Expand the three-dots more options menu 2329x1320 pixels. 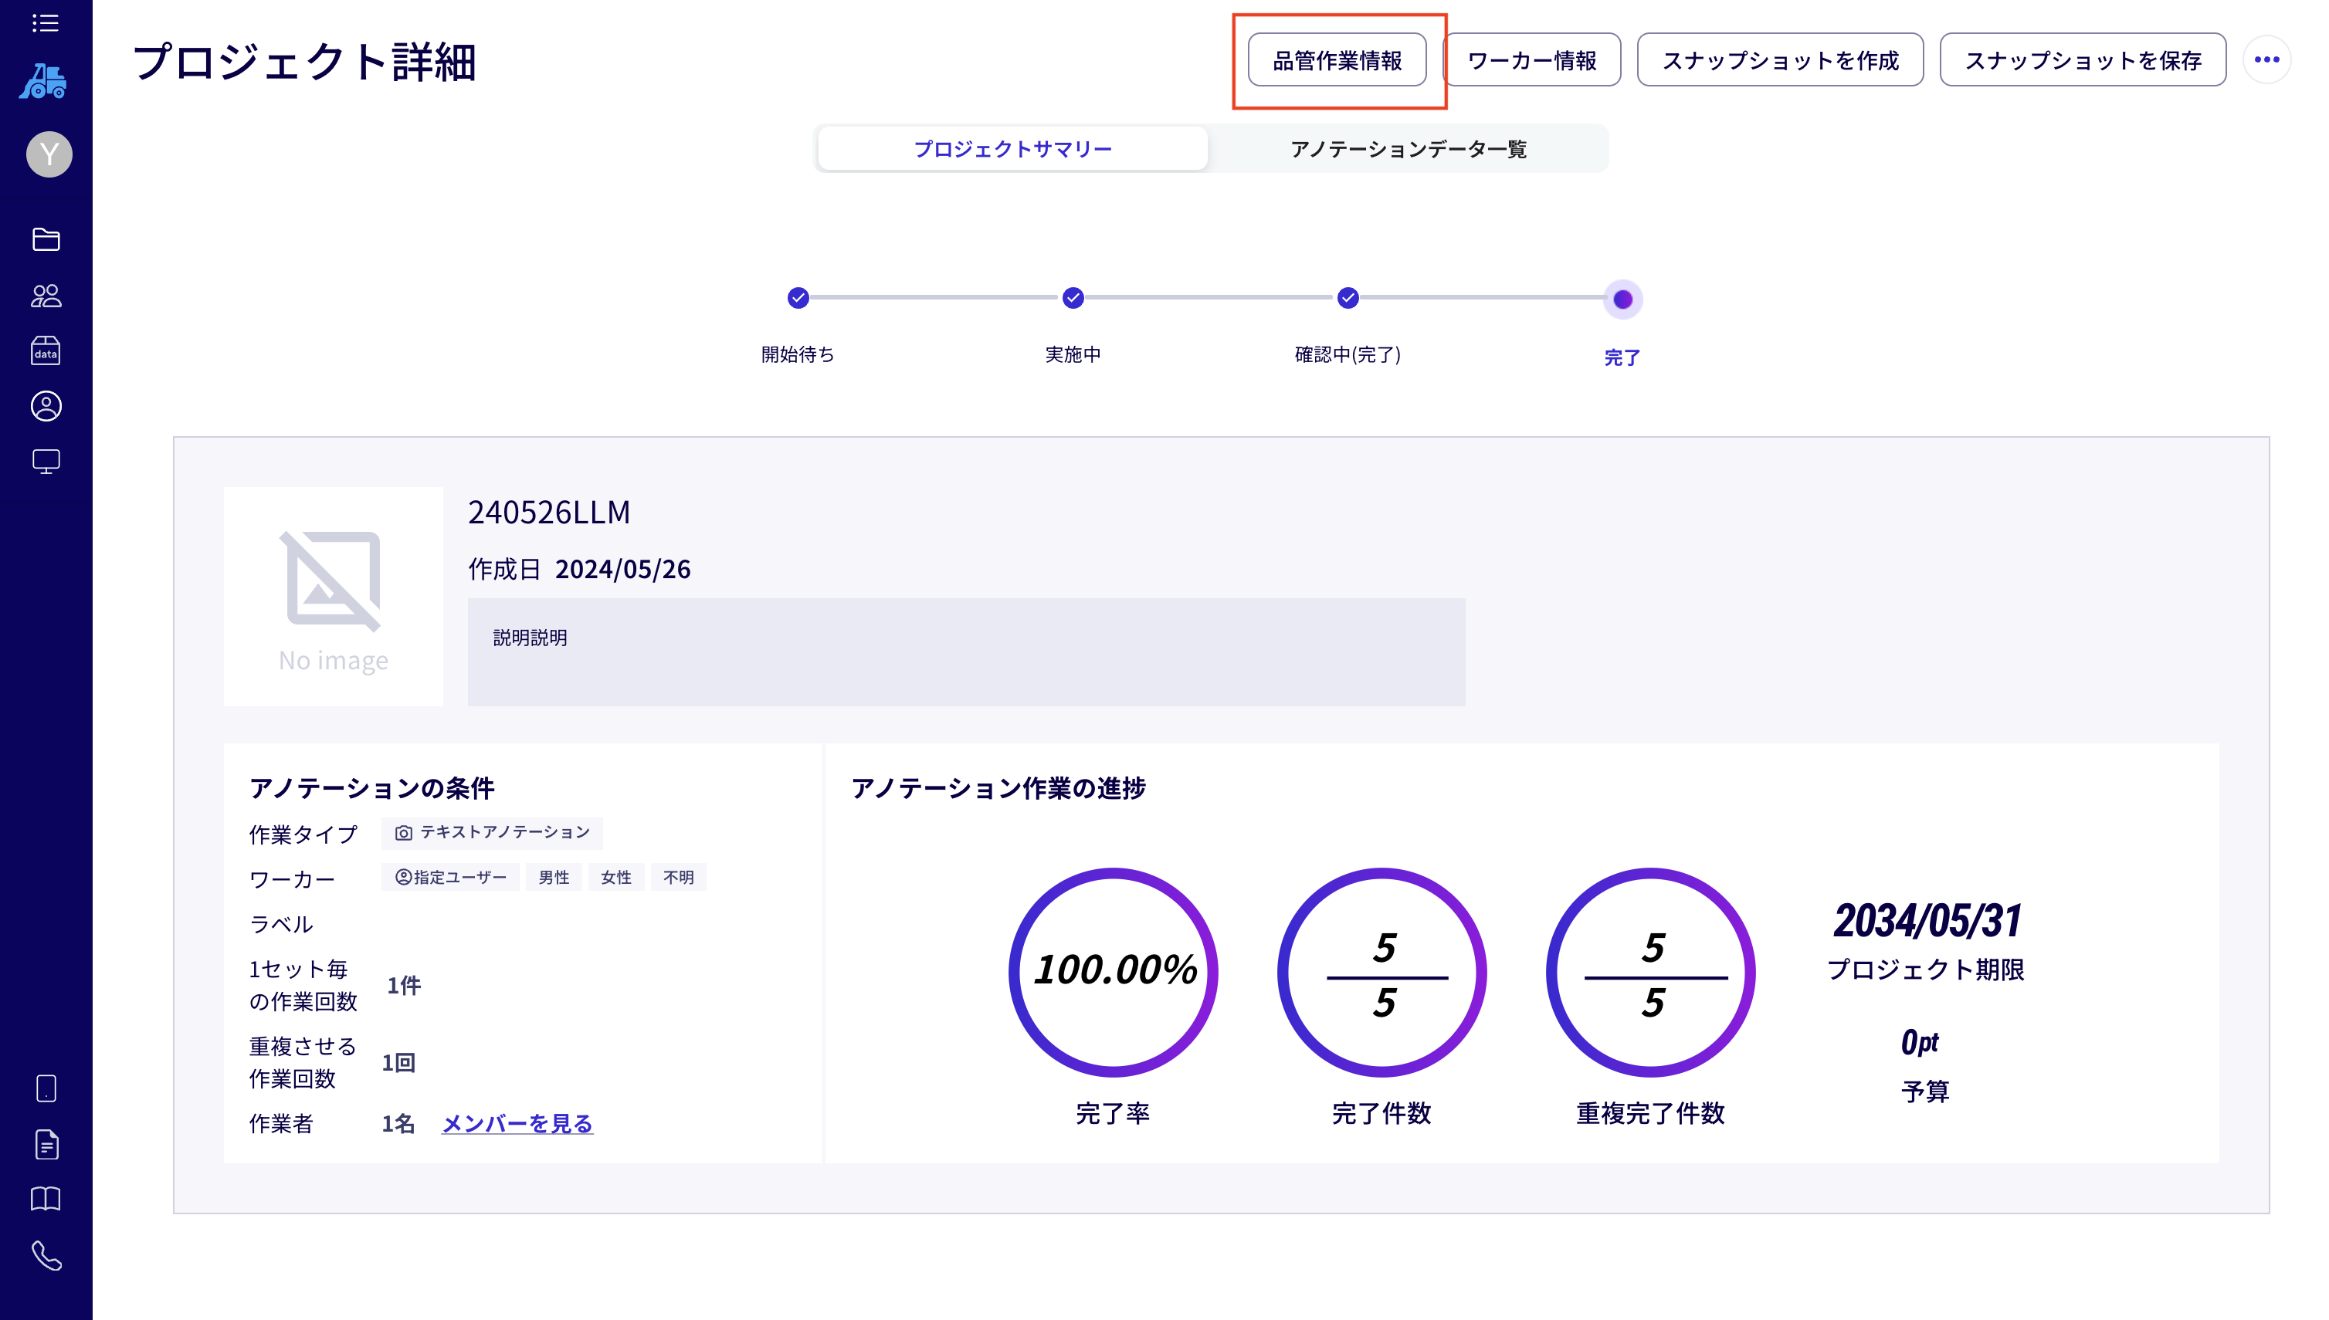coord(2266,60)
